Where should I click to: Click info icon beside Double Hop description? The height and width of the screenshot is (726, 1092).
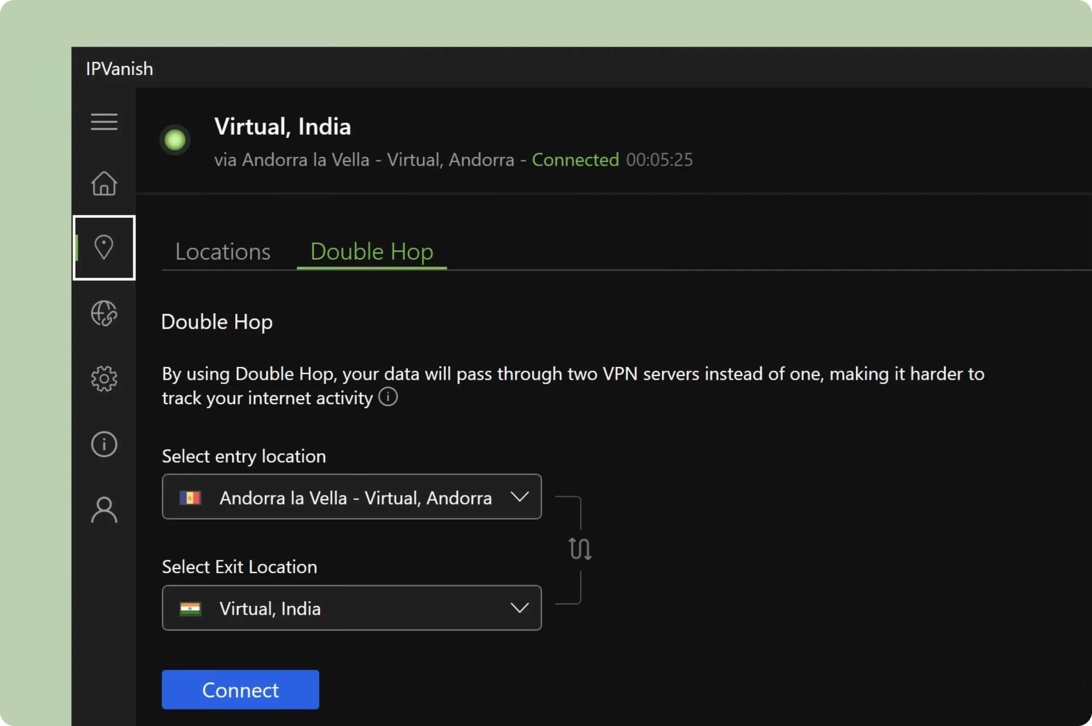tap(388, 397)
